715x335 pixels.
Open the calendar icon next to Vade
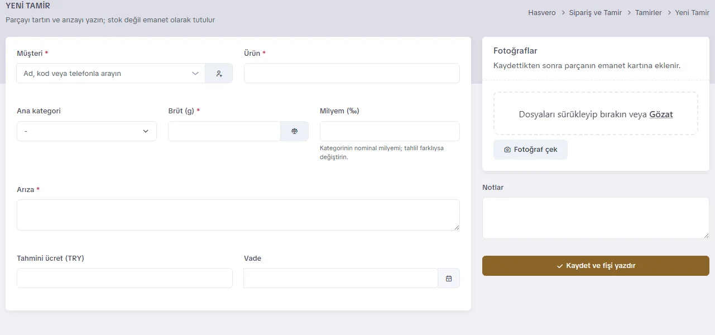pos(449,278)
